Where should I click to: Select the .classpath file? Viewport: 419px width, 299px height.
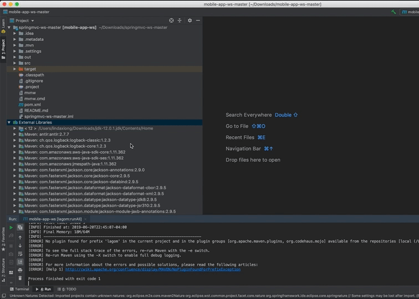click(x=34, y=75)
